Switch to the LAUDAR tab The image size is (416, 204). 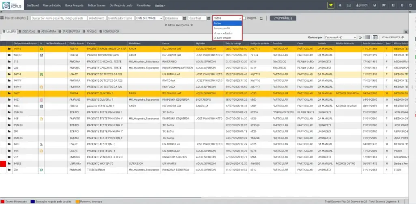pos(9,32)
